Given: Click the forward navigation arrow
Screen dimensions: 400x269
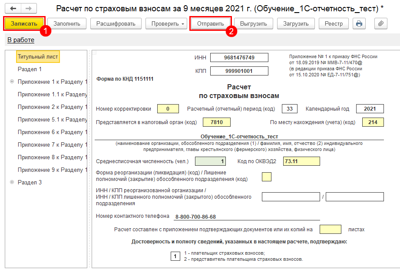Looking at the screenshot, I should [x=29, y=8].
